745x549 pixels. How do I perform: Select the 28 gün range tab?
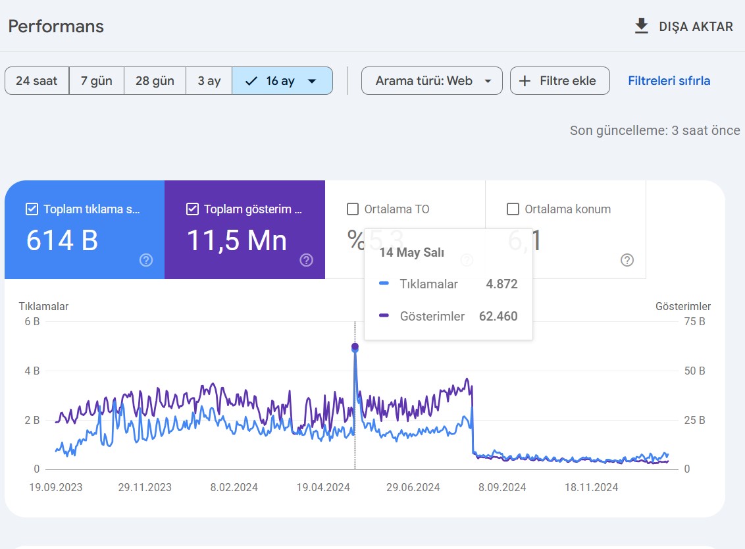(x=155, y=81)
